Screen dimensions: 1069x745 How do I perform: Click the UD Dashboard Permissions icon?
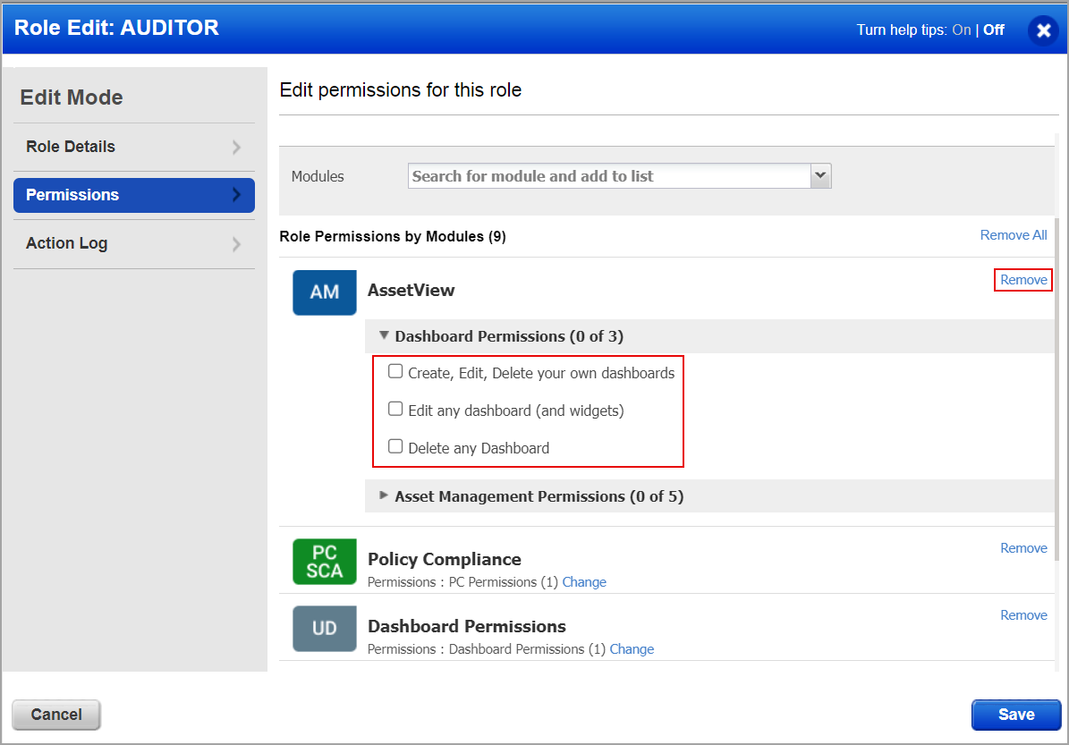tap(325, 629)
